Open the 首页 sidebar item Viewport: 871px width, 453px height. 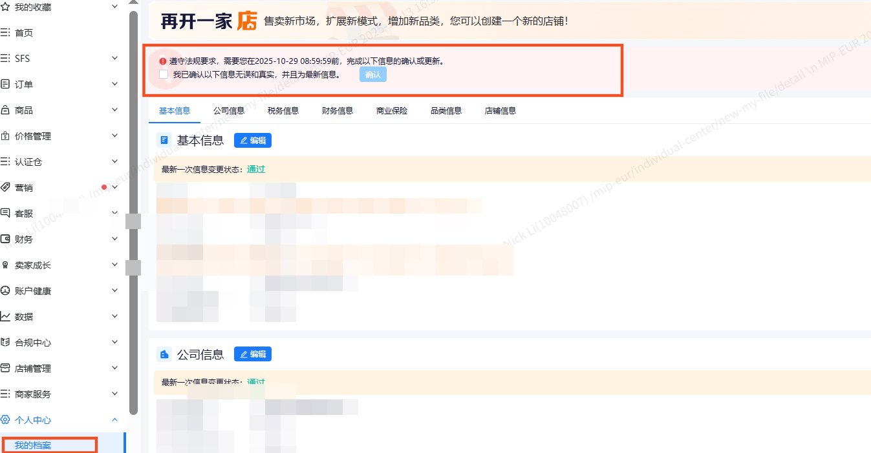24,33
